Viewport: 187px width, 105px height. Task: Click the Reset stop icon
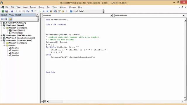click(x=47, y=11)
